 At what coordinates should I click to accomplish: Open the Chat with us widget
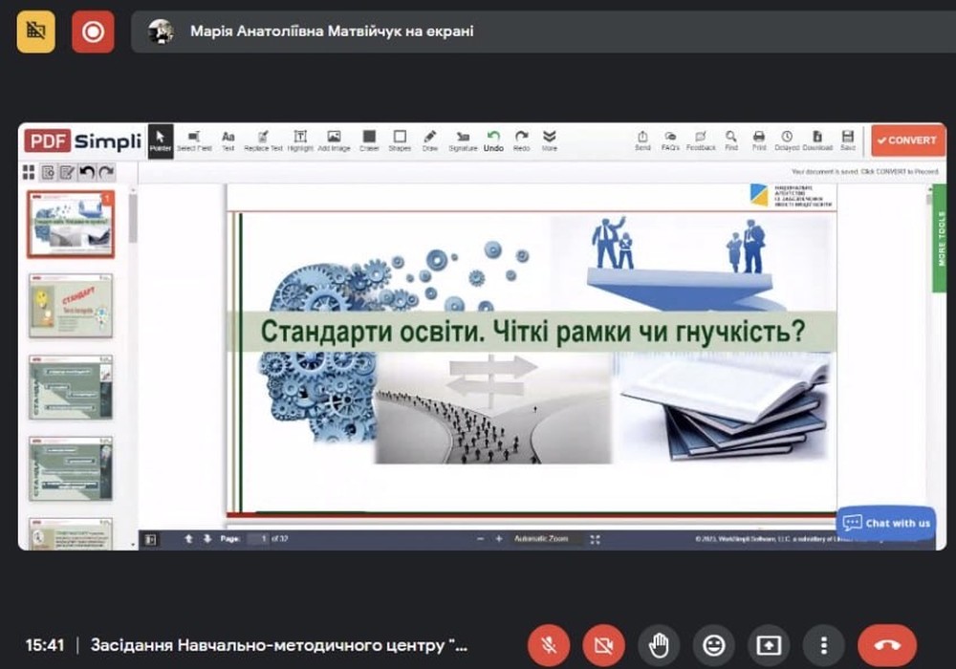886,523
